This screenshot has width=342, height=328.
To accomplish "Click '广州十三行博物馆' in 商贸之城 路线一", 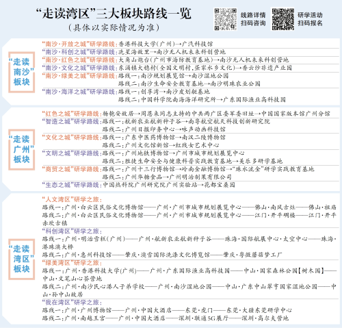I will point(150,169).
